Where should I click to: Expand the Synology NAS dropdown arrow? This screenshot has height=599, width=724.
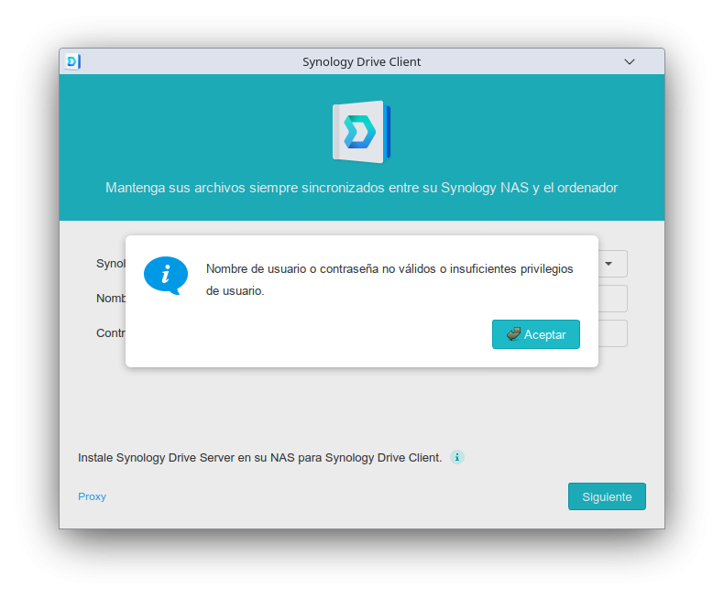pos(609,264)
